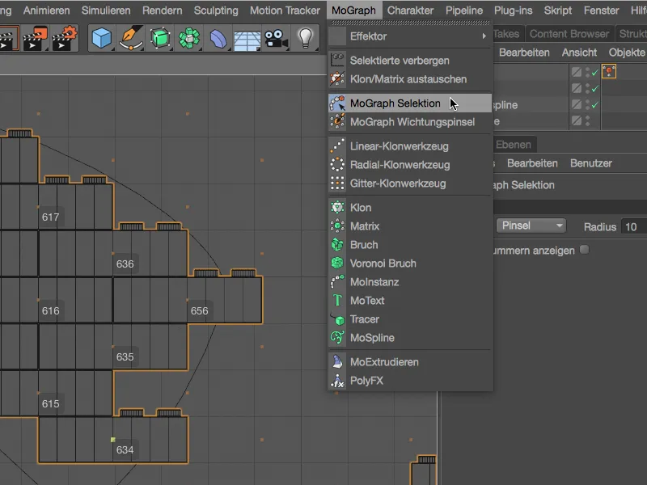
Task: Click the MoGraph selection tag icon
Action: [609, 71]
